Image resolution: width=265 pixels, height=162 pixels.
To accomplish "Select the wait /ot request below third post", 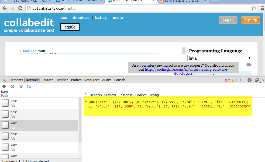I will [x=39, y=147].
